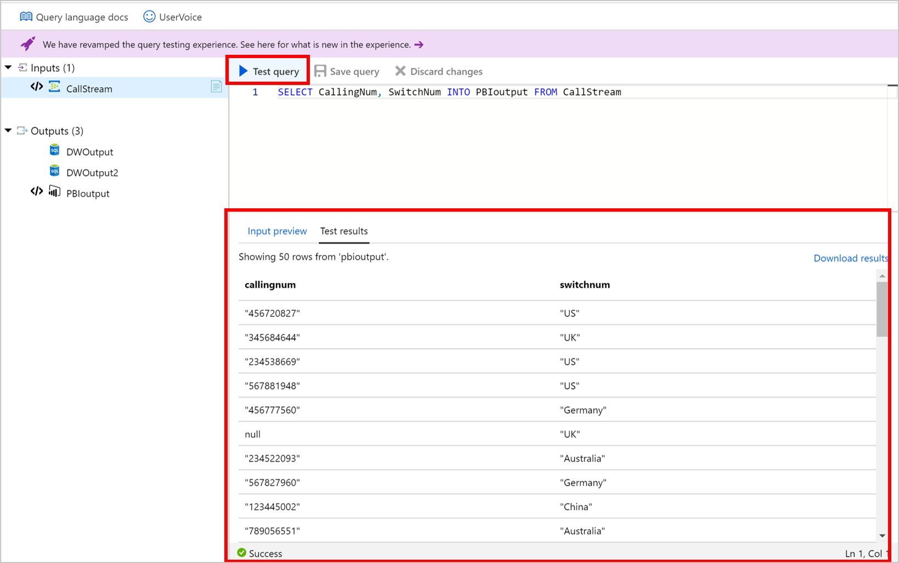Screen dimensions: 899x563
Task: Collapse the Outputs (3) section
Action: coord(8,130)
